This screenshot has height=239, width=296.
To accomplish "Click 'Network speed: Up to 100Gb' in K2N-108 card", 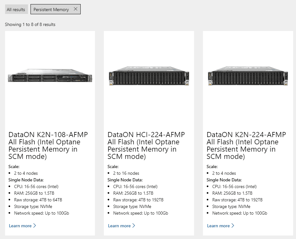I will pos(42,213).
